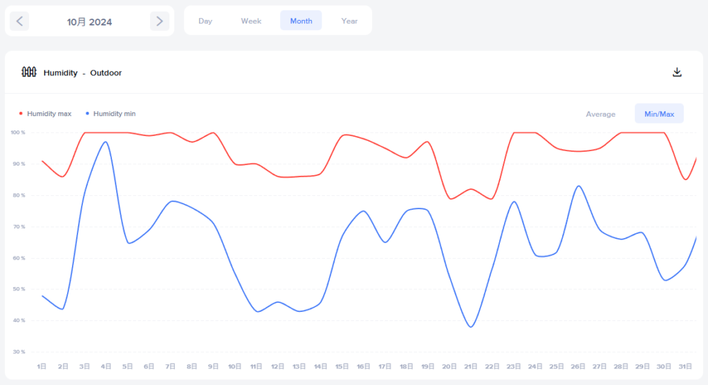Switch to the Week view
708x385 pixels.
click(x=251, y=21)
